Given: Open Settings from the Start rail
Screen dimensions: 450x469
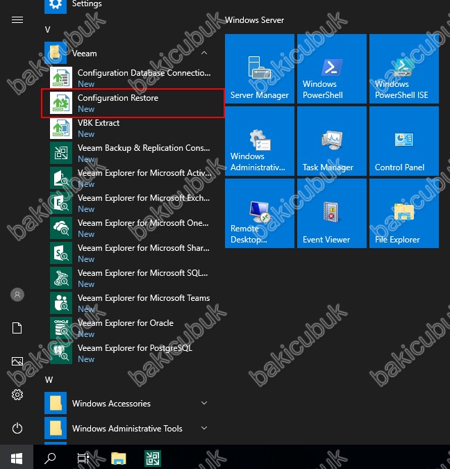Looking at the screenshot, I should click(17, 395).
